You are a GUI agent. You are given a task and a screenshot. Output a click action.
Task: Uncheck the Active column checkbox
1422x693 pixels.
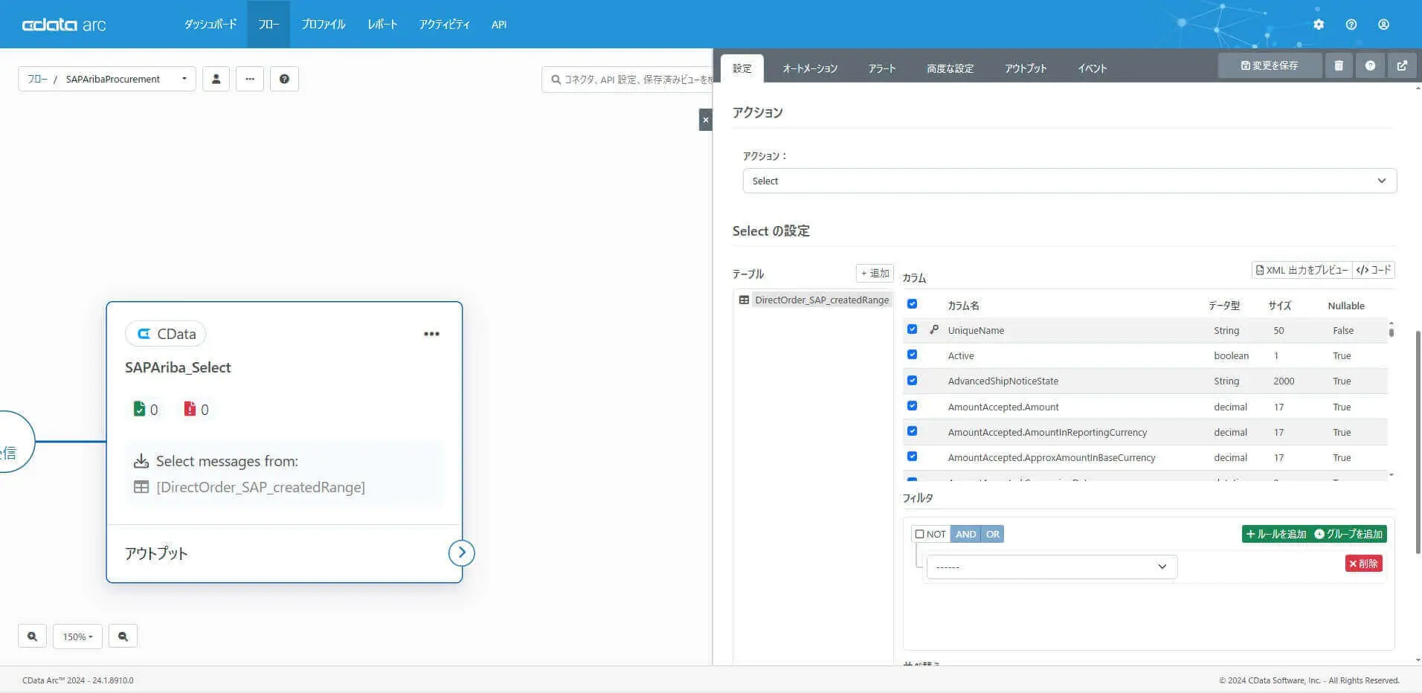coord(912,355)
